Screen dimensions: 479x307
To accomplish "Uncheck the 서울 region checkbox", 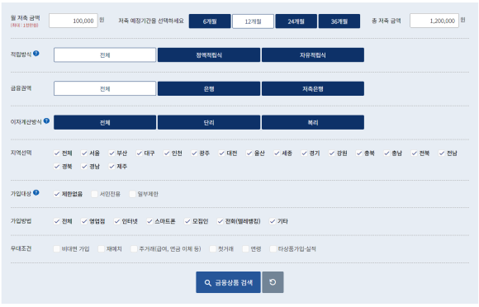I will click(x=84, y=153).
